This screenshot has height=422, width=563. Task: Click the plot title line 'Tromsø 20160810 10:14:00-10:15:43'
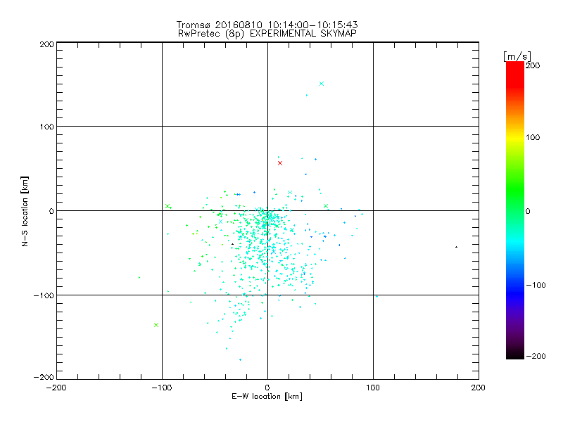267,25
